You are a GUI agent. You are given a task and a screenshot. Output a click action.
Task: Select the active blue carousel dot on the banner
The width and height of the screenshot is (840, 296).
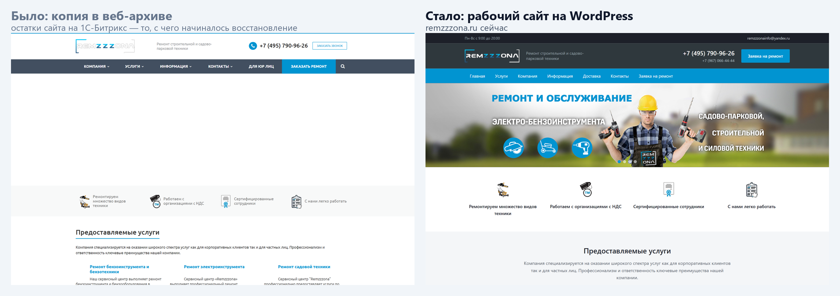click(619, 162)
